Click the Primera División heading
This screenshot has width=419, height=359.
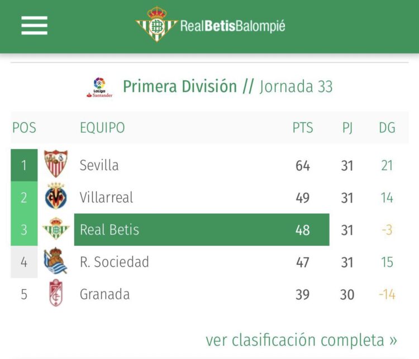click(x=180, y=87)
